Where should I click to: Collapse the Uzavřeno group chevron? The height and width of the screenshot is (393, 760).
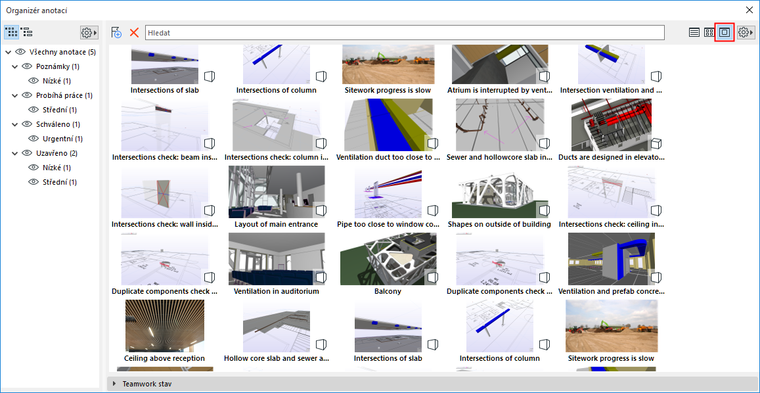click(15, 153)
